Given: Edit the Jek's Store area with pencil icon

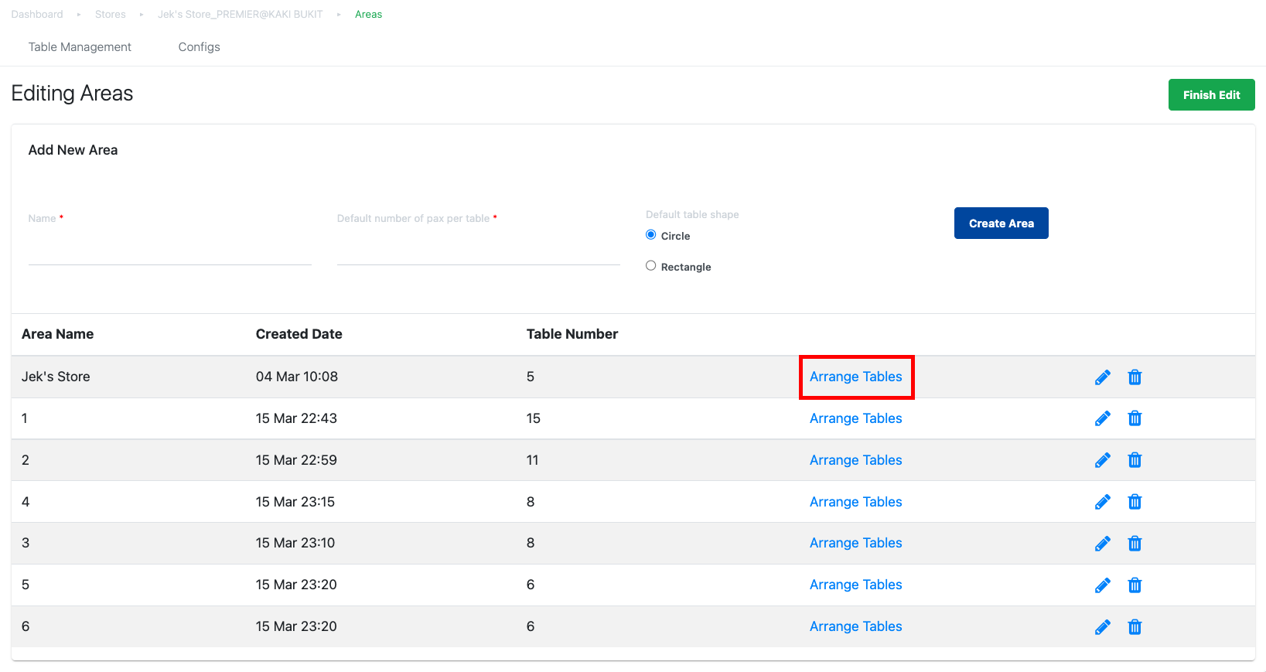Looking at the screenshot, I should coord(1103,377).
